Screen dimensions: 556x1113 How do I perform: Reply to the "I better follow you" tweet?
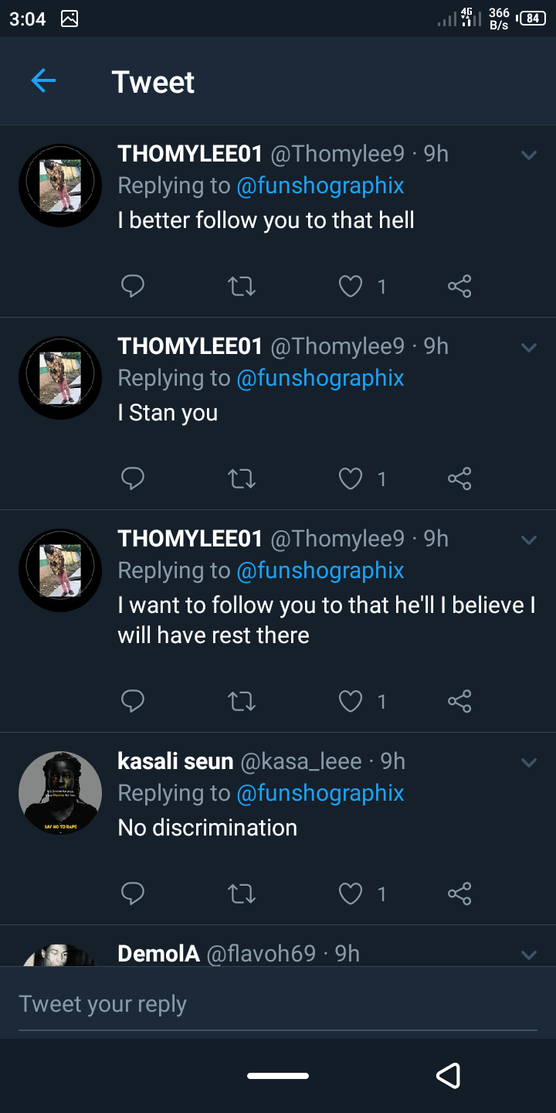pyautogui.click(x=133, y=287)
